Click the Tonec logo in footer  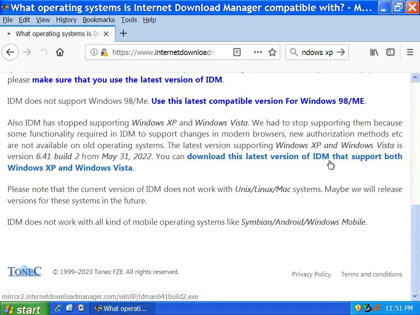click(x=24, y=271)
